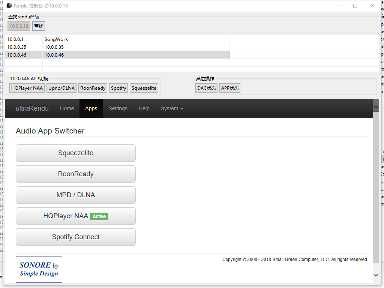Select the 10.0.0.35 device name cell

[x=136, y=47]
